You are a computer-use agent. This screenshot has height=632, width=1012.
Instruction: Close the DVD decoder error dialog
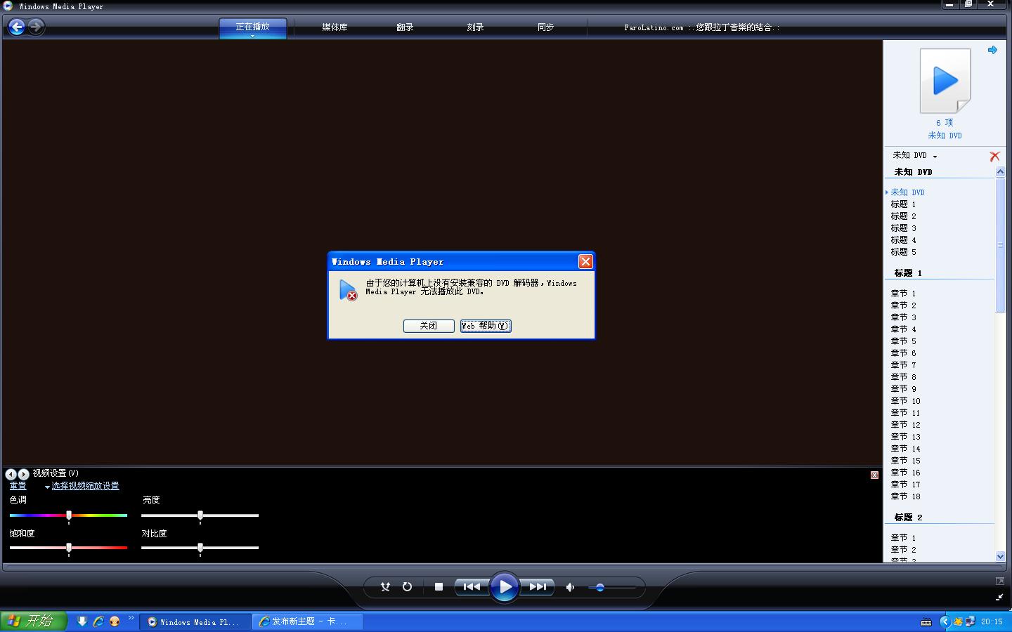coord(585,261)
